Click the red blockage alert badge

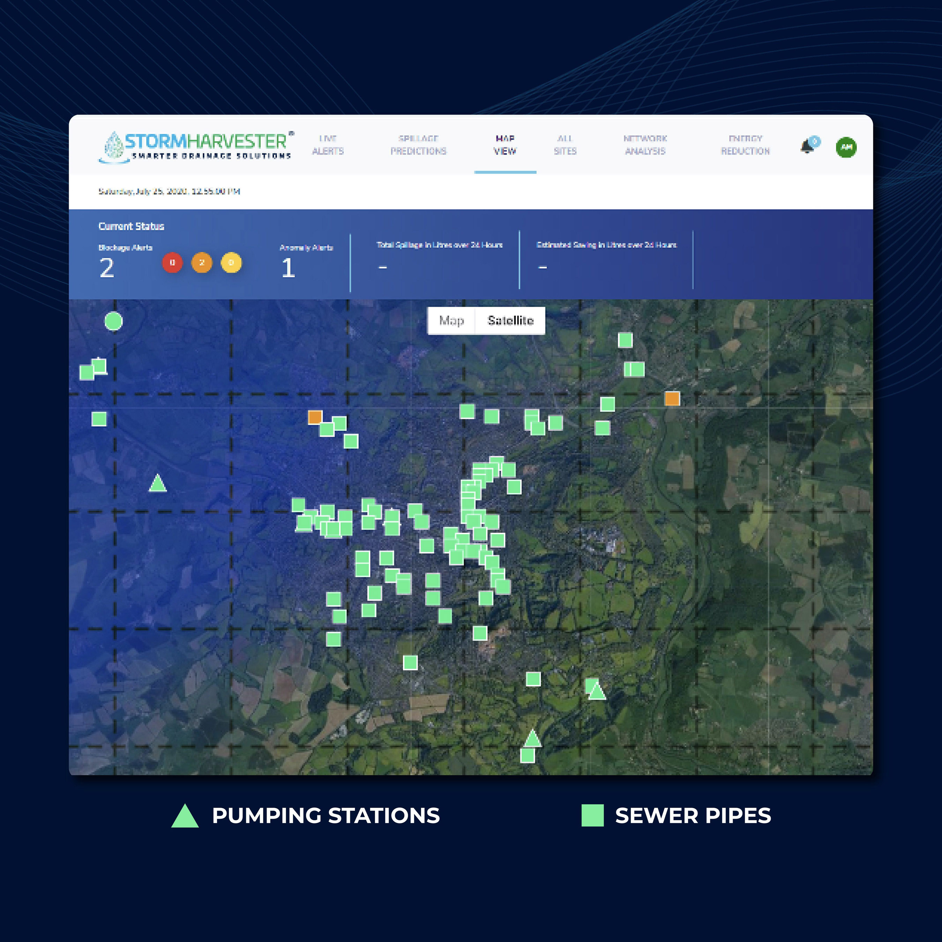172,263
